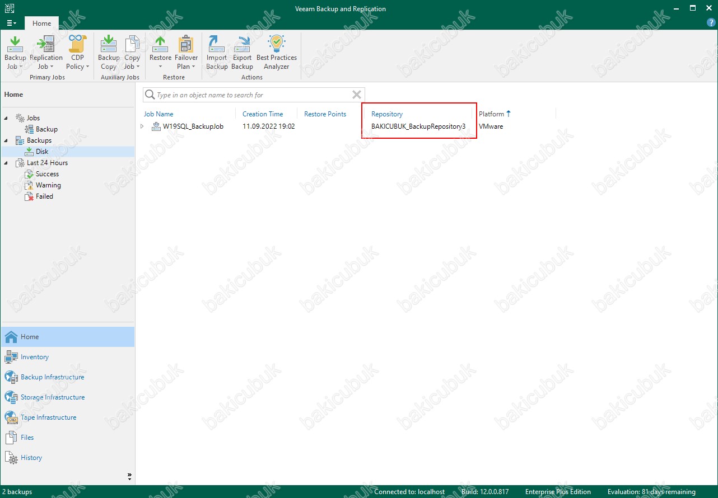Open the Backup Copy ribbon button

click(109, 53)
